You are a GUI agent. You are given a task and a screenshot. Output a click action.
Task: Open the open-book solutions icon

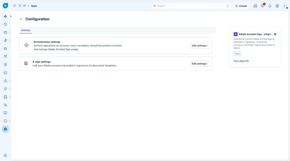point(5,113)
